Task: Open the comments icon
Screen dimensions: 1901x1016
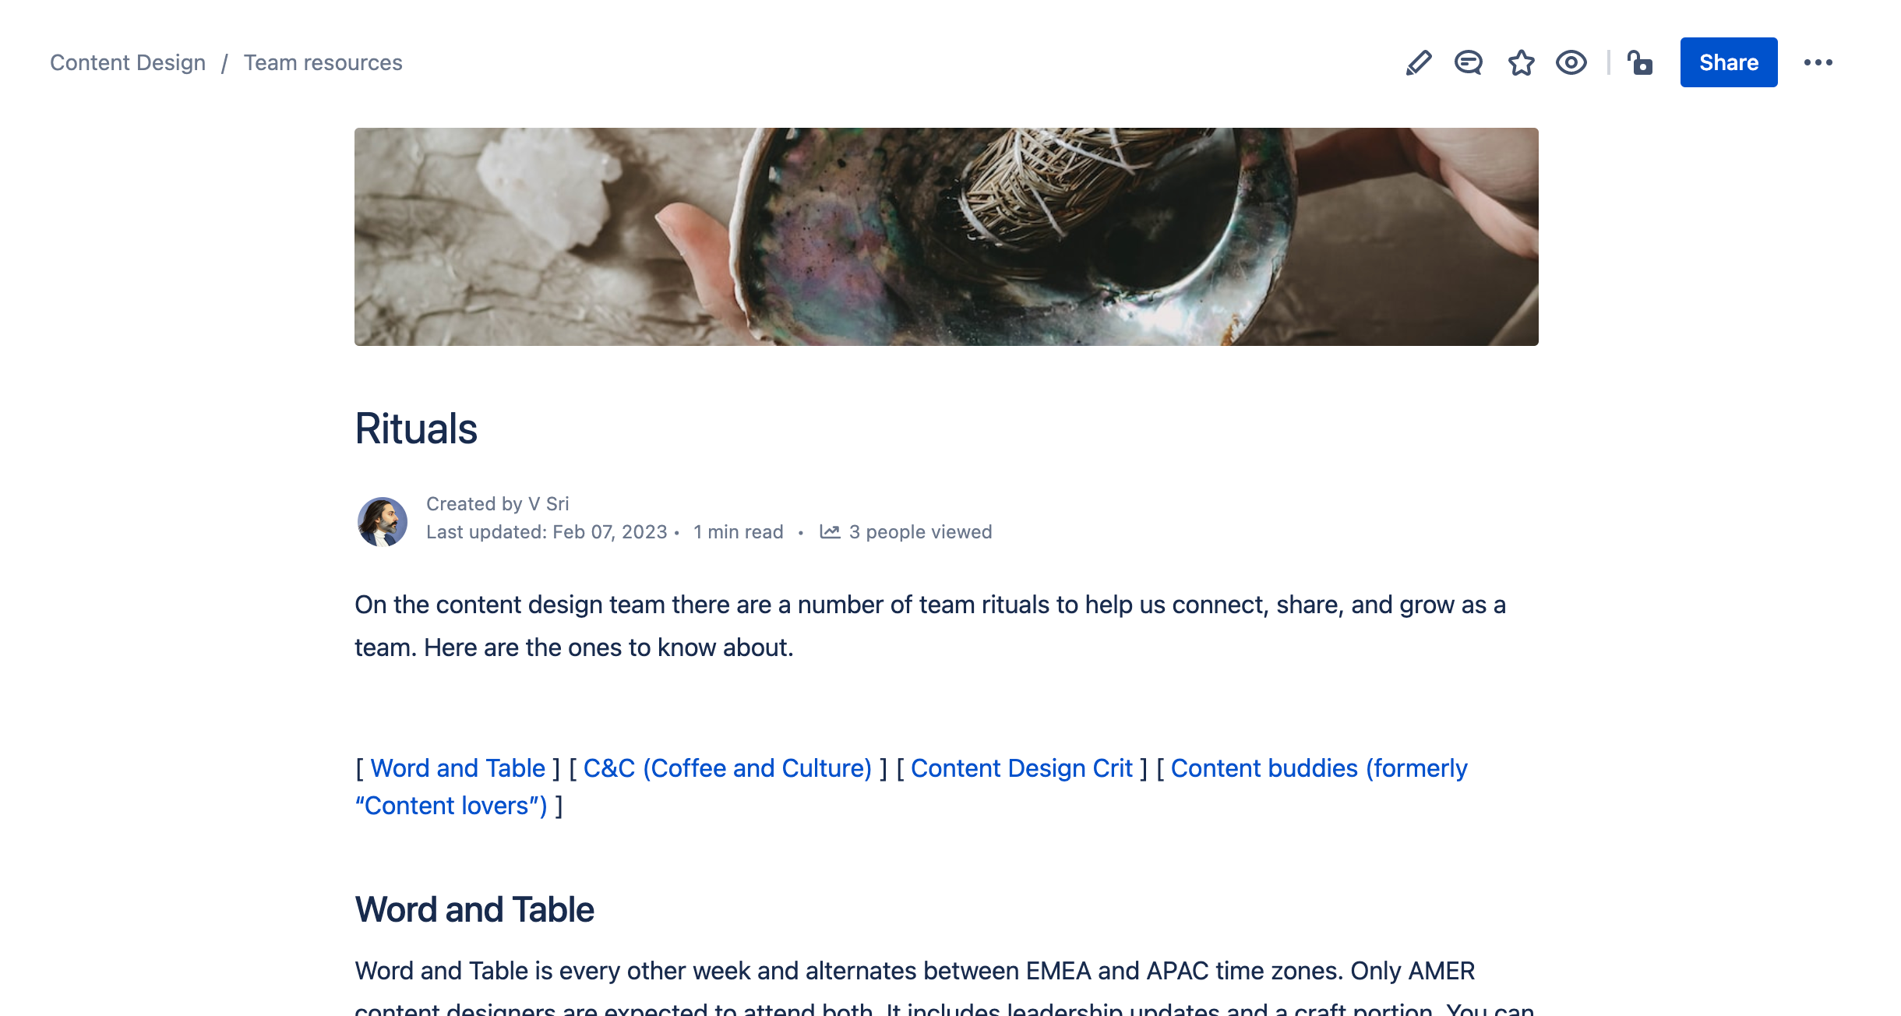Action: coord(1469,62)
